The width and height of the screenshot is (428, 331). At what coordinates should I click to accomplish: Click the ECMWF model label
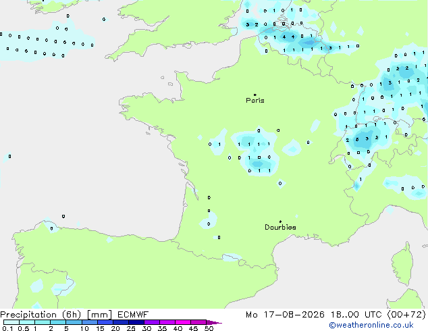tap(133, 315)
